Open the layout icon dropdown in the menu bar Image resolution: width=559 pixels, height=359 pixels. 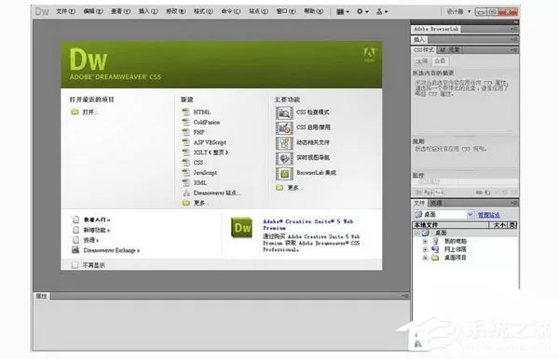[343, 12]
